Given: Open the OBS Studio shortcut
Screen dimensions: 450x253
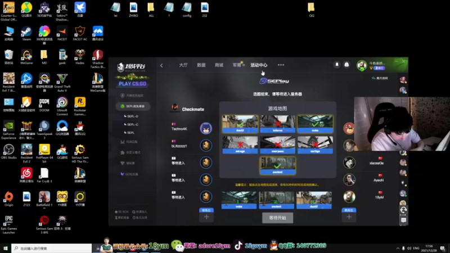Looking at the screenshot, I should [x=8, y=152].
